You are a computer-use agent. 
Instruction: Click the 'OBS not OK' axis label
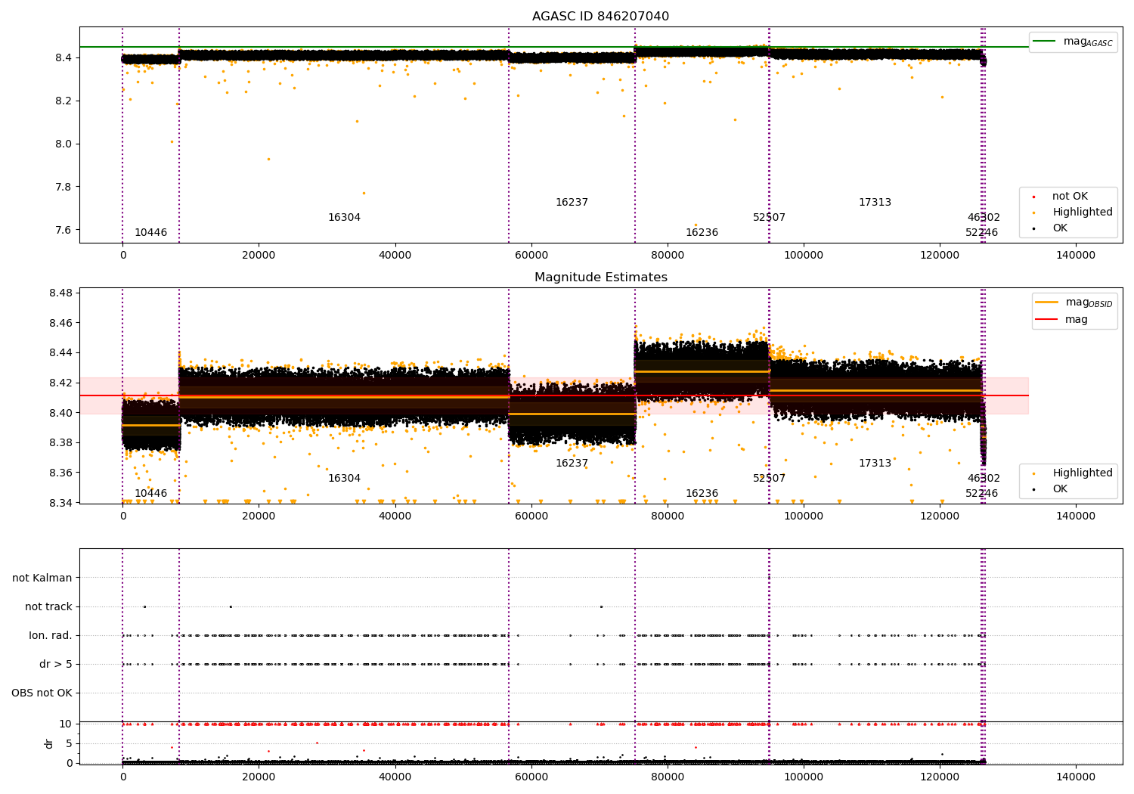coord(42,693)
